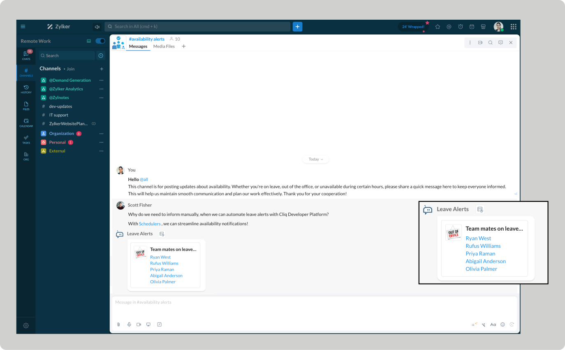This screenshot has width=565, height=350.
Task: Open the calendar icon in top bar
Action: (x=472, y=27)
